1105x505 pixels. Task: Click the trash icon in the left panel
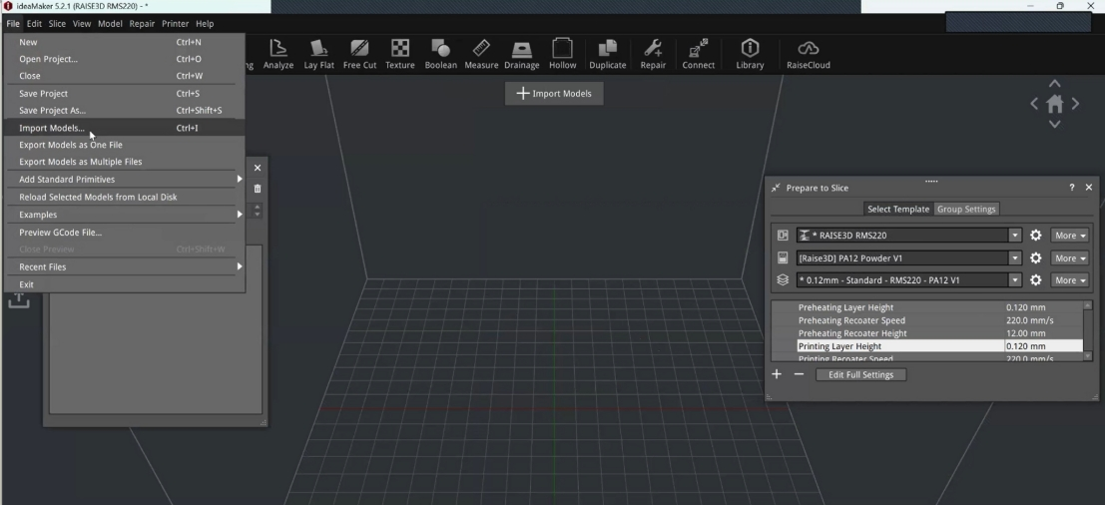click(258, 188)
